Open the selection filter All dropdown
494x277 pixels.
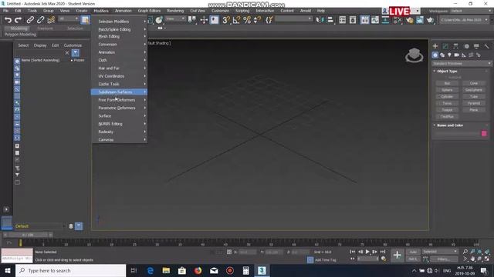pyautogui.click(x=69, y=18)
